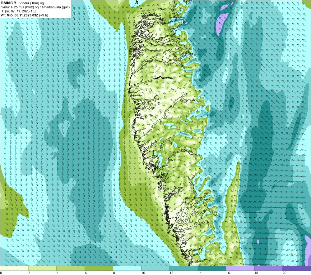The image size is (311, 275).
Task: Click the pale yellow 0–2 legend swatch
Action: (14, 268)
